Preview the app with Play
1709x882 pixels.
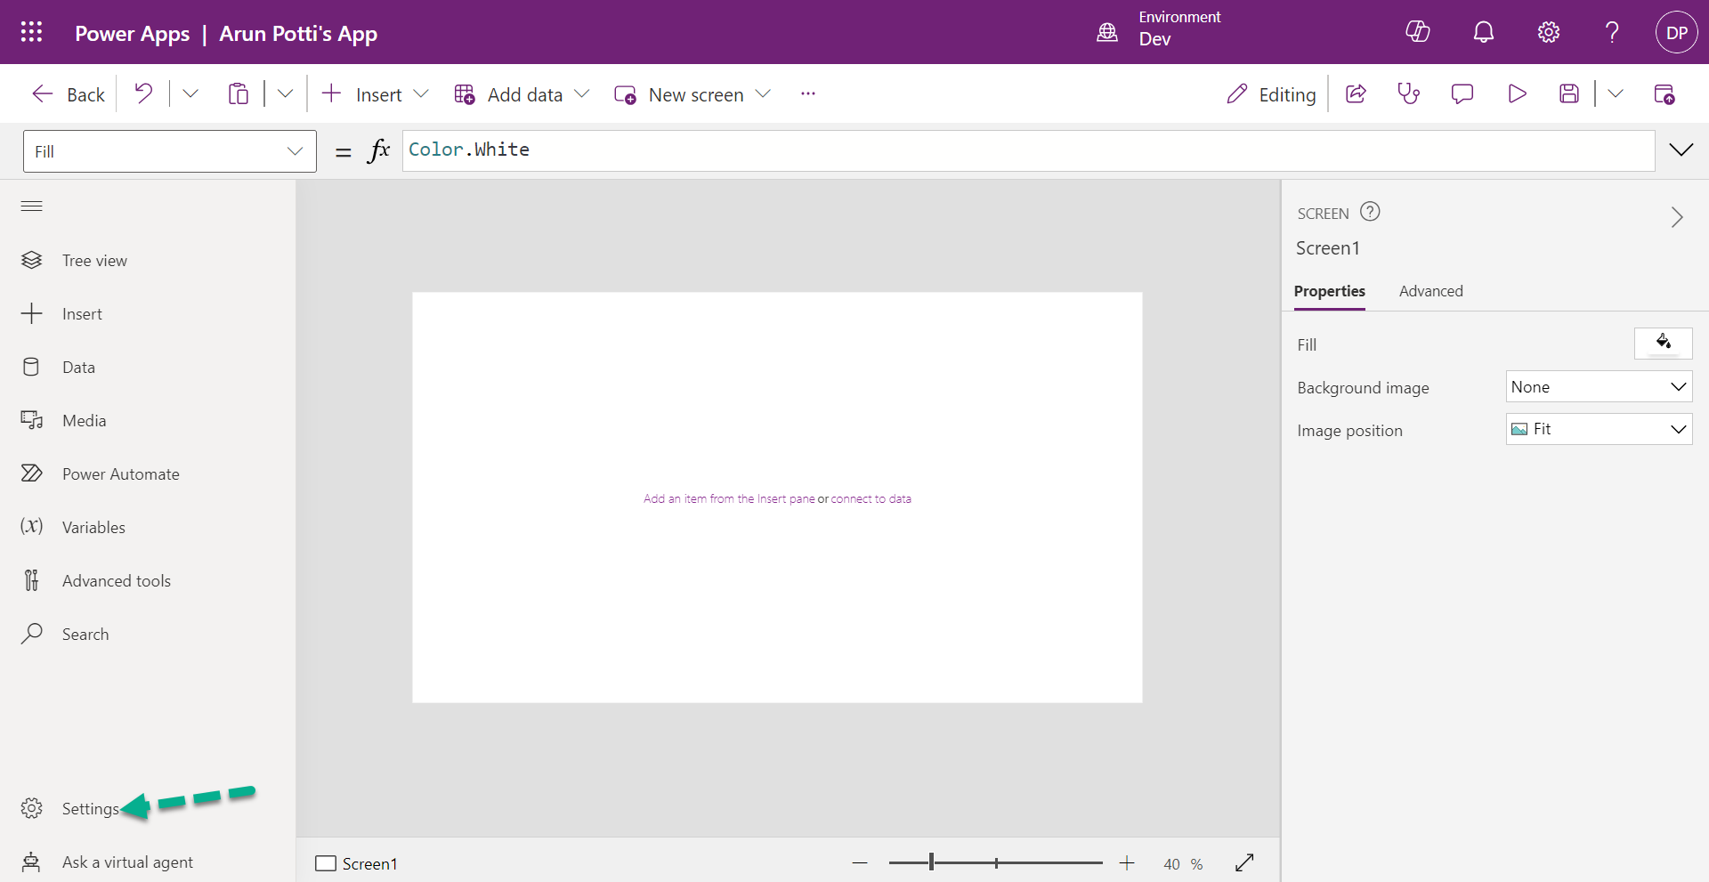pyautogui.click(x=1518, y=93)
